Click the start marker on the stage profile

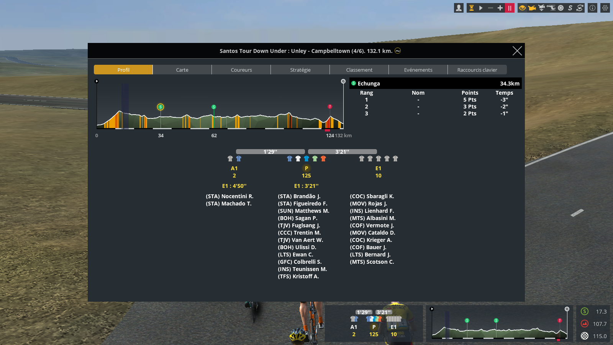click(97, 81)
